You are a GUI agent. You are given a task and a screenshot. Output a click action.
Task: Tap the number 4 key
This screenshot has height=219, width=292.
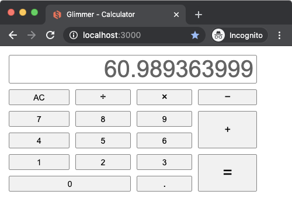(x=39, y=141)
